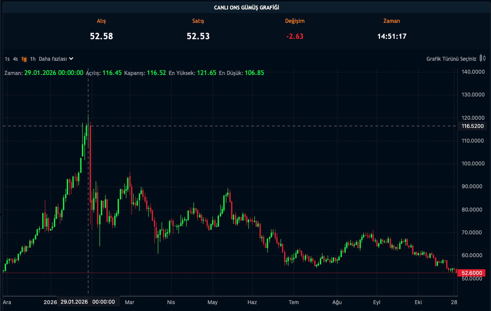Click the Eyl label on time axis

point(377,302)
